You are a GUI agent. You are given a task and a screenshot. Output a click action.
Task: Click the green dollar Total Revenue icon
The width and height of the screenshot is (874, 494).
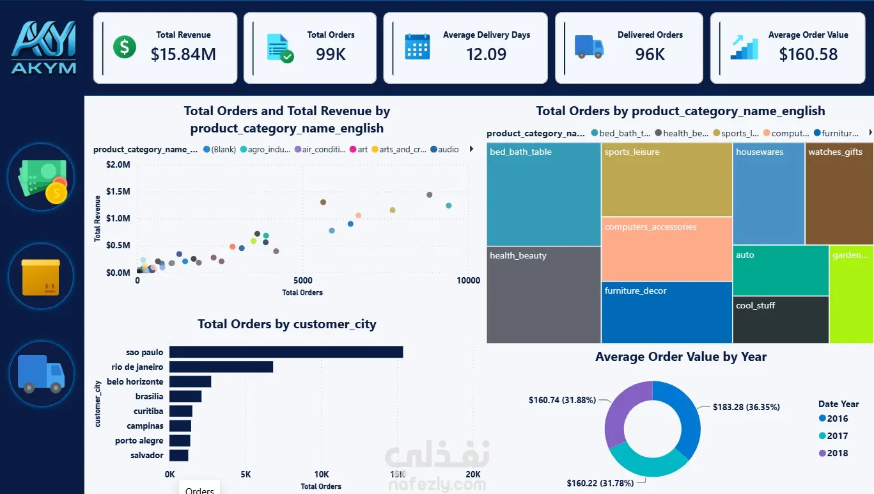[125, 47]
